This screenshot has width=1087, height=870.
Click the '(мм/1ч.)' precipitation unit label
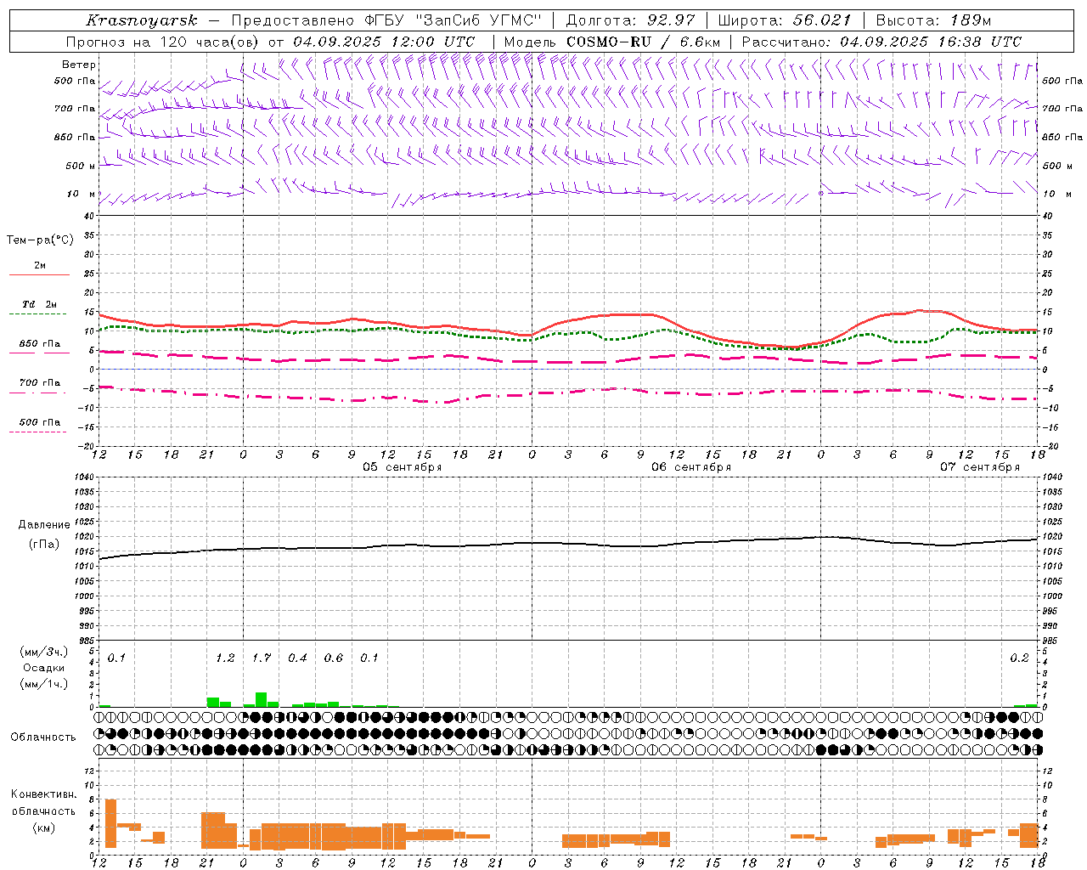[x=44, y=684]
